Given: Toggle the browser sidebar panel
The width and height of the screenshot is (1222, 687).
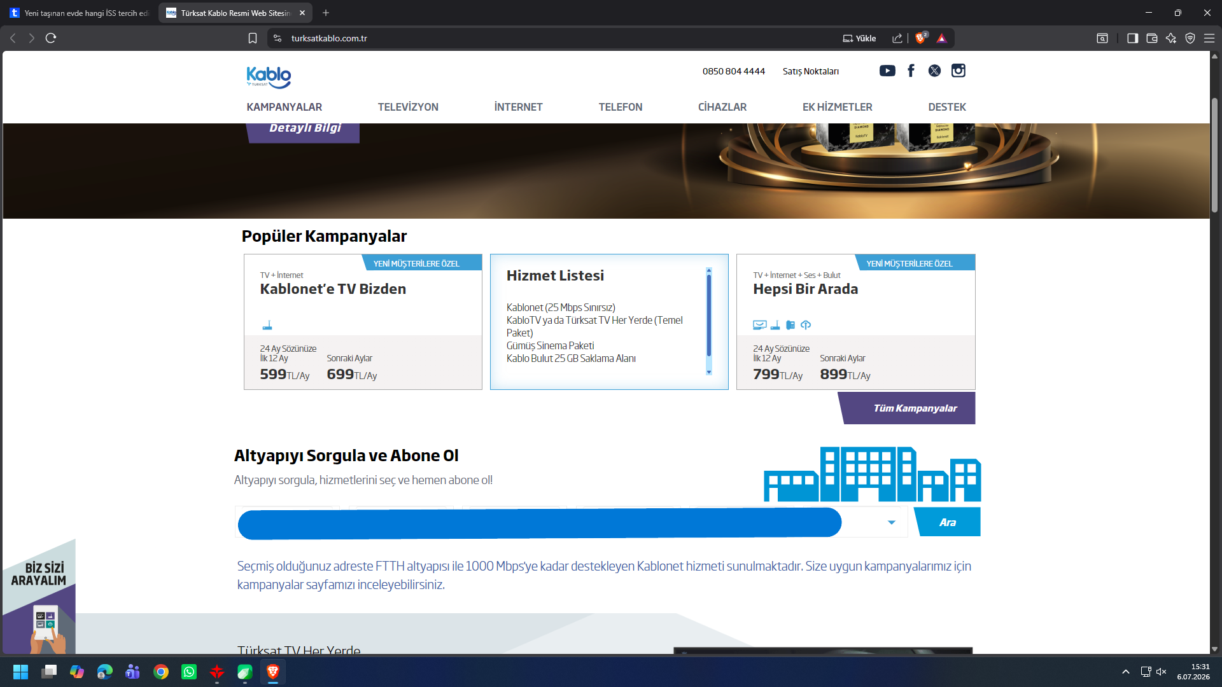Looking at the screenshot, I should point(1132,38).
